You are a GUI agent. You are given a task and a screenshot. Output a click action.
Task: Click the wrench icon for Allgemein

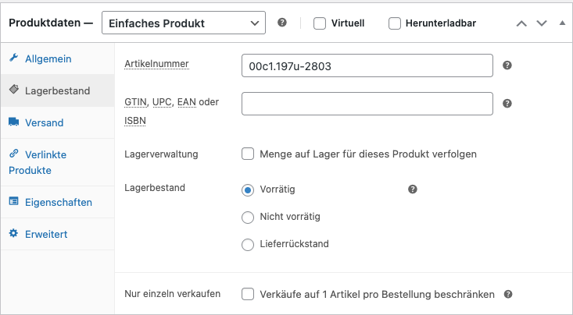13,58
